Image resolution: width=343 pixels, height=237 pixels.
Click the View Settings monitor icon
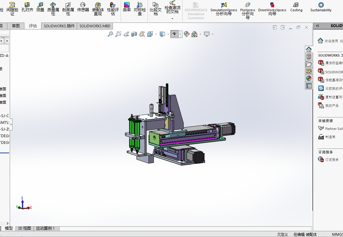click(207, 34)
